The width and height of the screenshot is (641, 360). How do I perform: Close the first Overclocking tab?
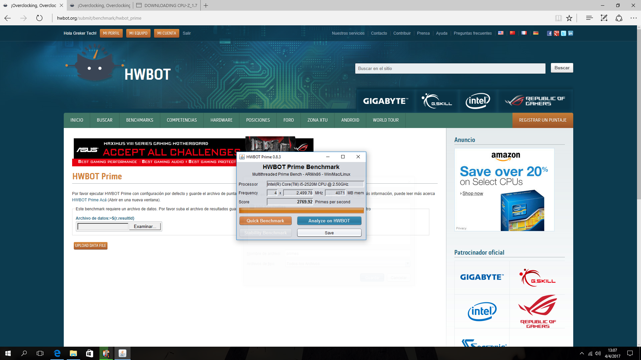[61, 5]
